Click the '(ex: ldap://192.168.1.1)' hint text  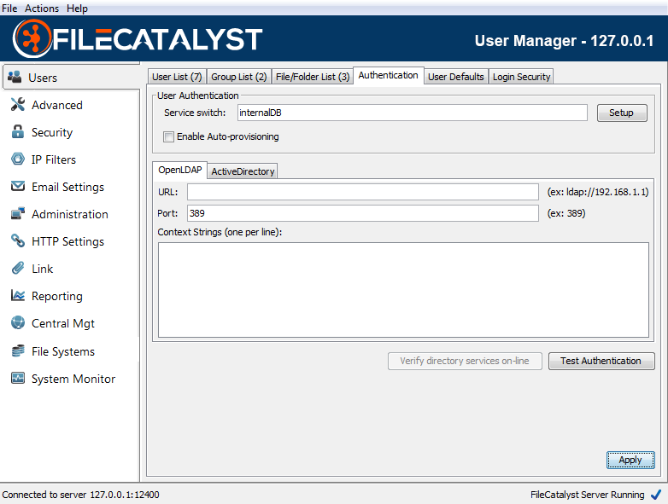(598, 192)
